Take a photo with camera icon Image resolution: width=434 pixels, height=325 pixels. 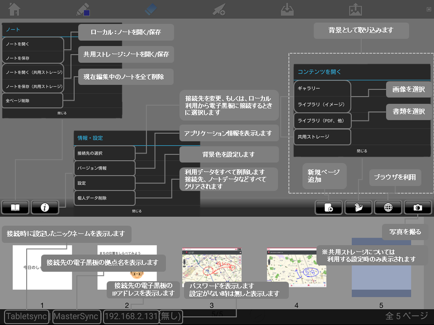418,207
